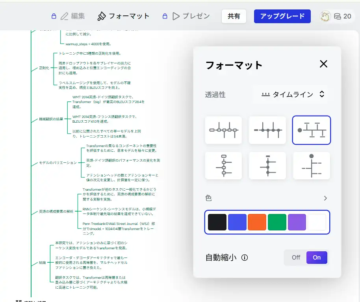This screenshot has width=360, height=302.
Task: Turn off 自動縮小
Action: pos(295,257)
